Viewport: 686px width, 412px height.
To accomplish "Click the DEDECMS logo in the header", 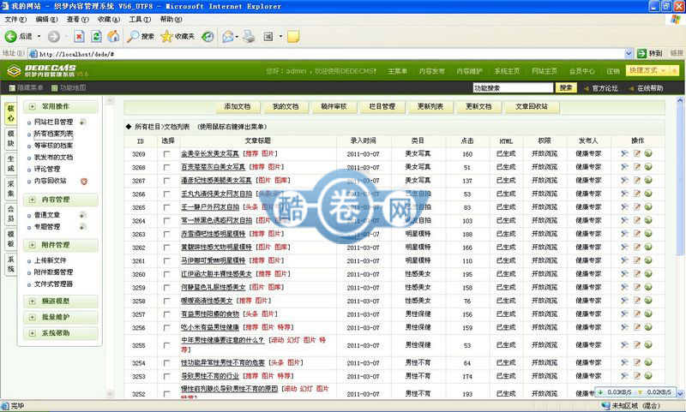I will click(x=47, y=70).
